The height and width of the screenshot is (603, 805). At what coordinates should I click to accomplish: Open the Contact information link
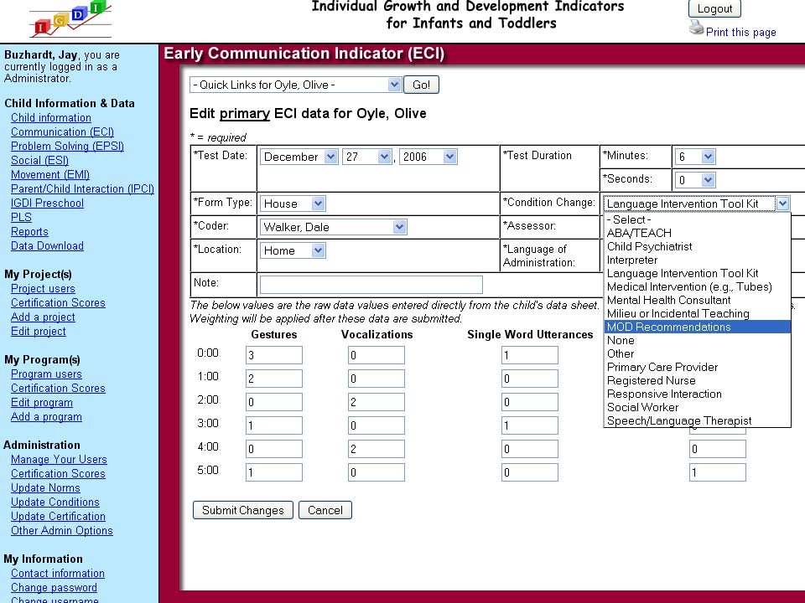[58, 573]
